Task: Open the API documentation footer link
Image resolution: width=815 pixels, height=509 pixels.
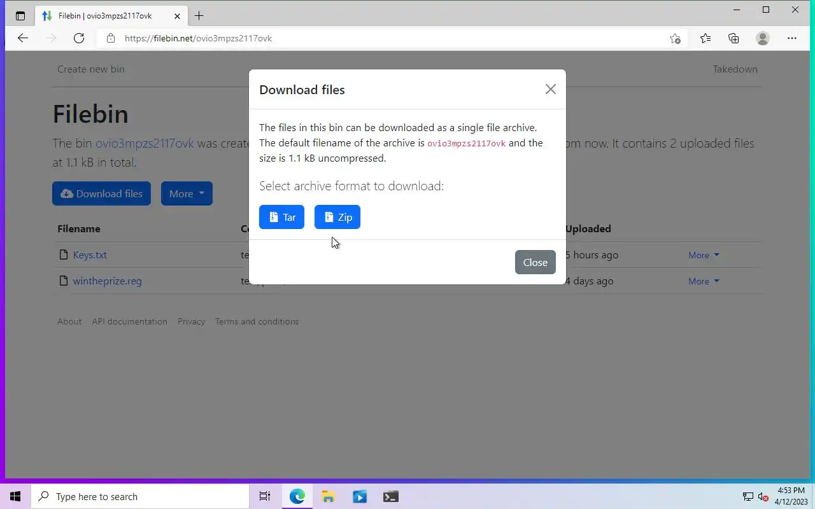Action: [129, 321]
